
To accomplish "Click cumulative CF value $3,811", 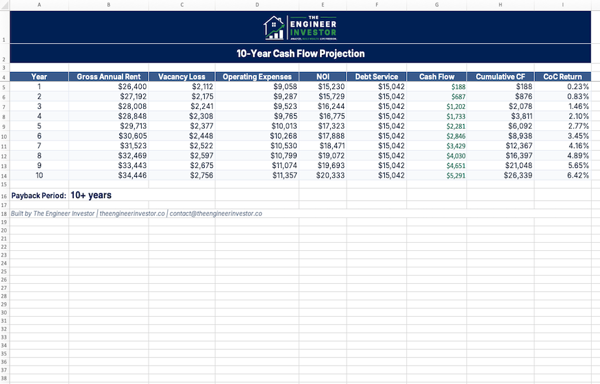I will 521,116.
